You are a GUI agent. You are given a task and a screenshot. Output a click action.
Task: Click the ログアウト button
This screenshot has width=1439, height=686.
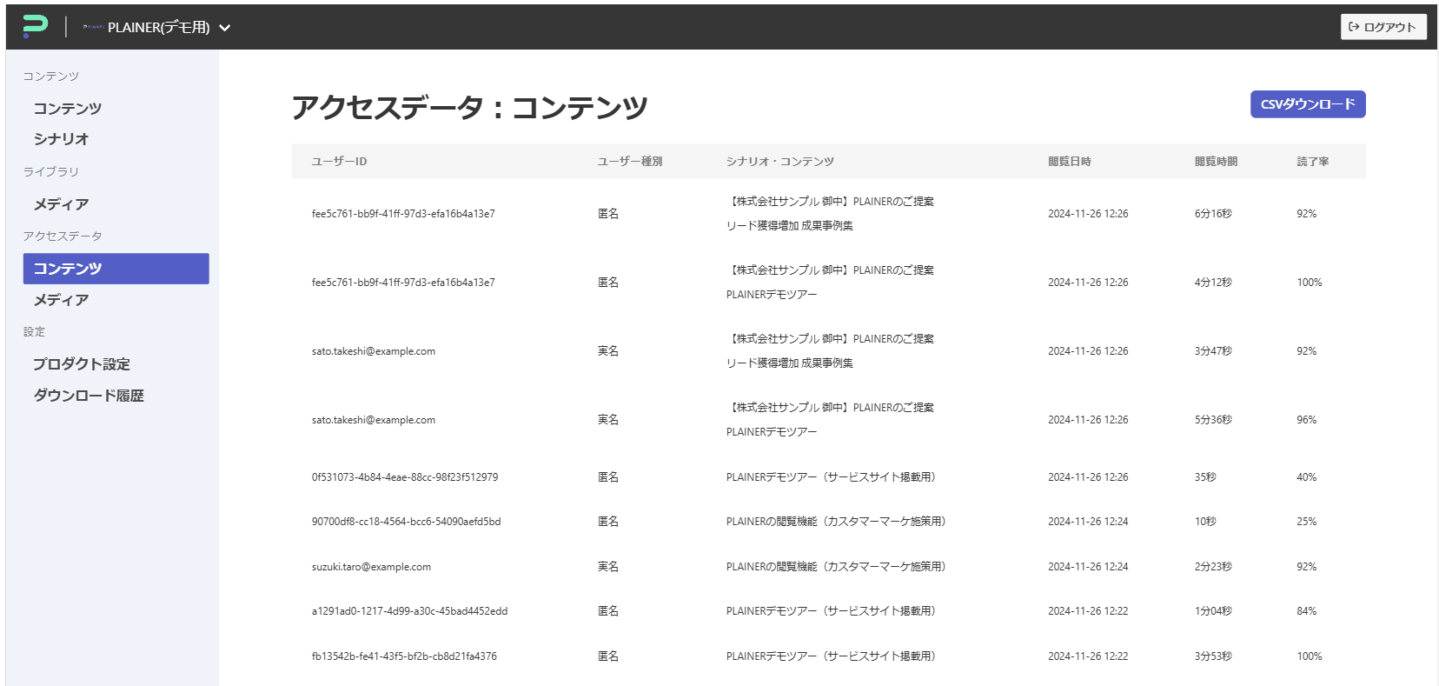(x=1383, y=27)
